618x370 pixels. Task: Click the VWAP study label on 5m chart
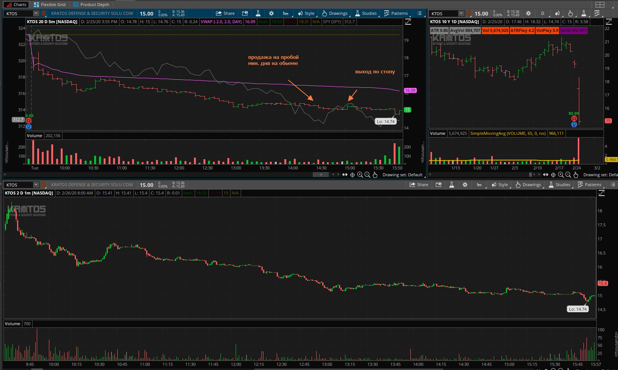pos(221,22)
